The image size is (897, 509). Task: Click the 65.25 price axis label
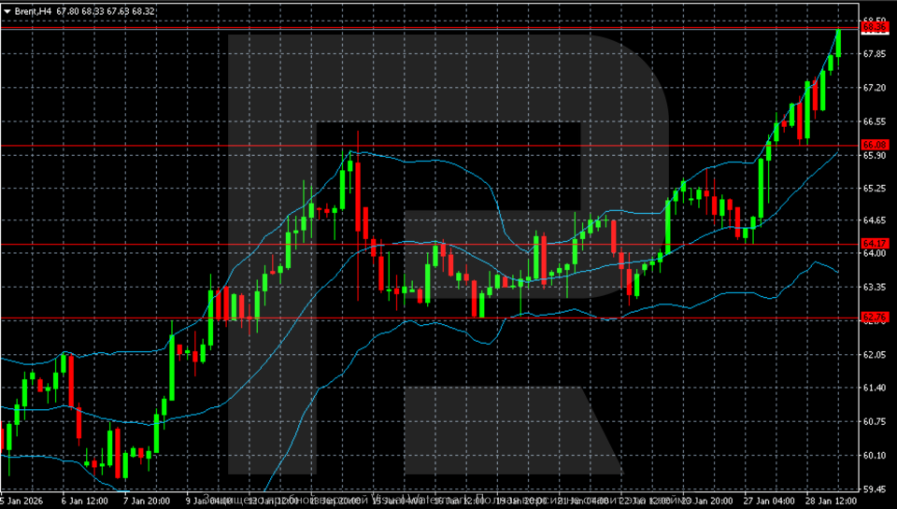tap(875, 189)
